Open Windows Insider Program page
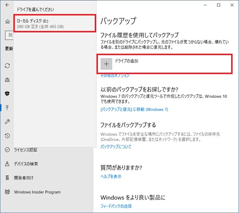 point(37,192)
